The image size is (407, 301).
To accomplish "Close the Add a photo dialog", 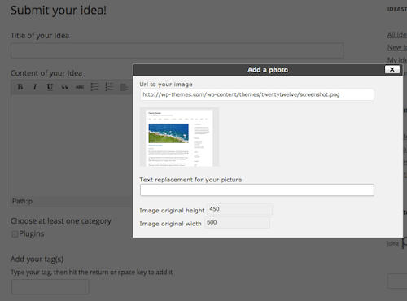I will [x=392, y=69].
